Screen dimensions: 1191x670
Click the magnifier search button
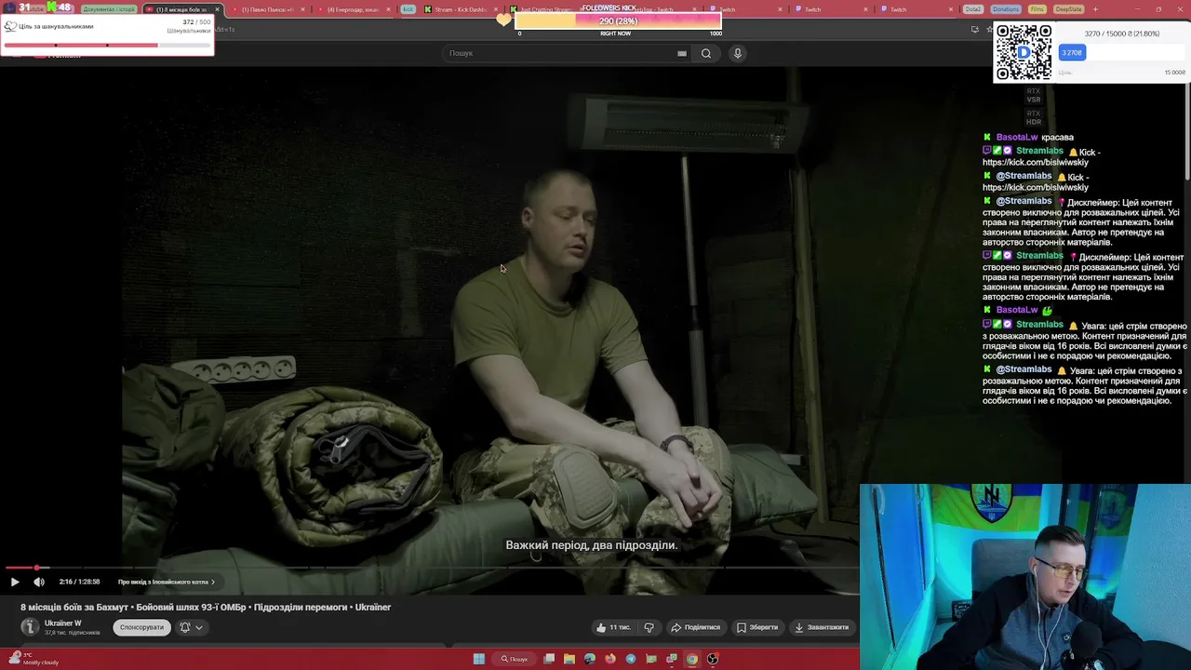(x=706, y=53)
